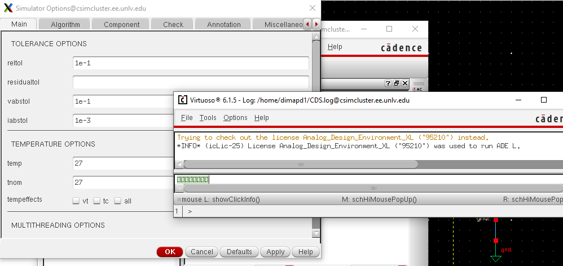
Task: Click the iabstol input field
Action: (123, 121)
